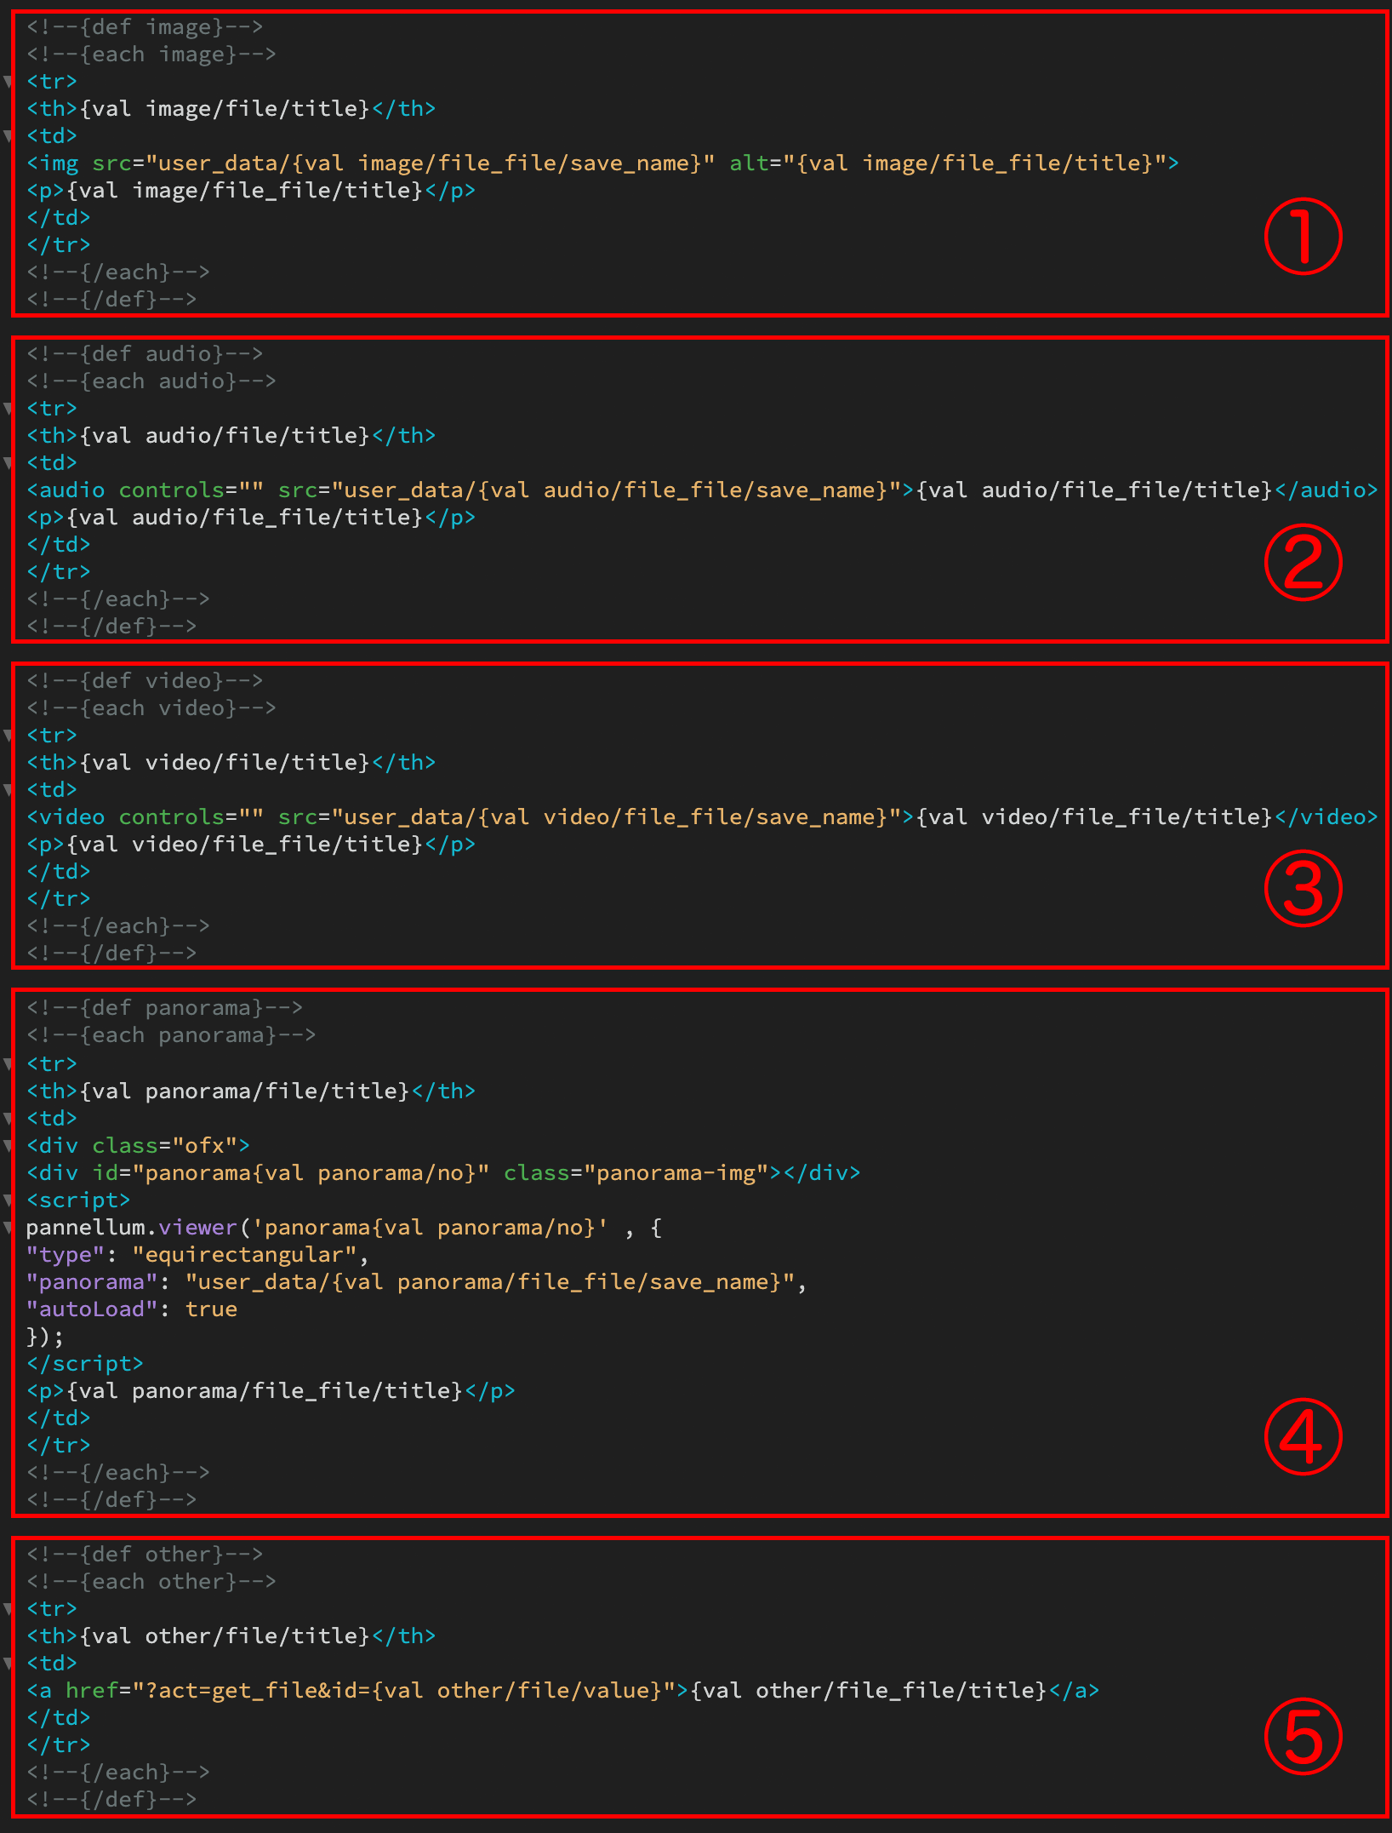
Task: Click the "<!--{def image}-->" comment line
Action: click(145, 27)
